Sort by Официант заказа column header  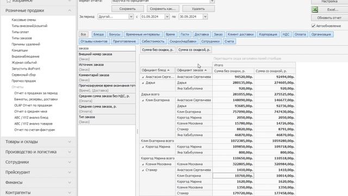point(194,70)
